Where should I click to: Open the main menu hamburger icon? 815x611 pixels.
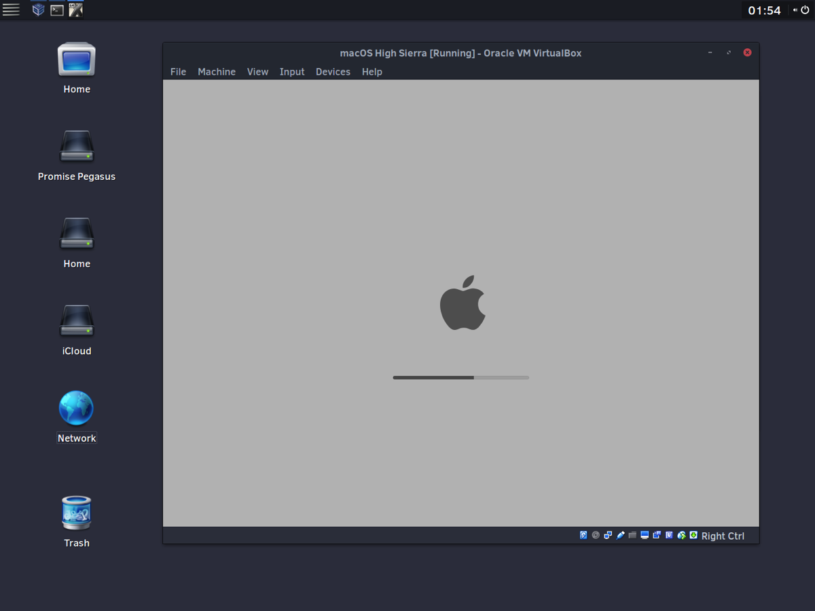point(11,10)
